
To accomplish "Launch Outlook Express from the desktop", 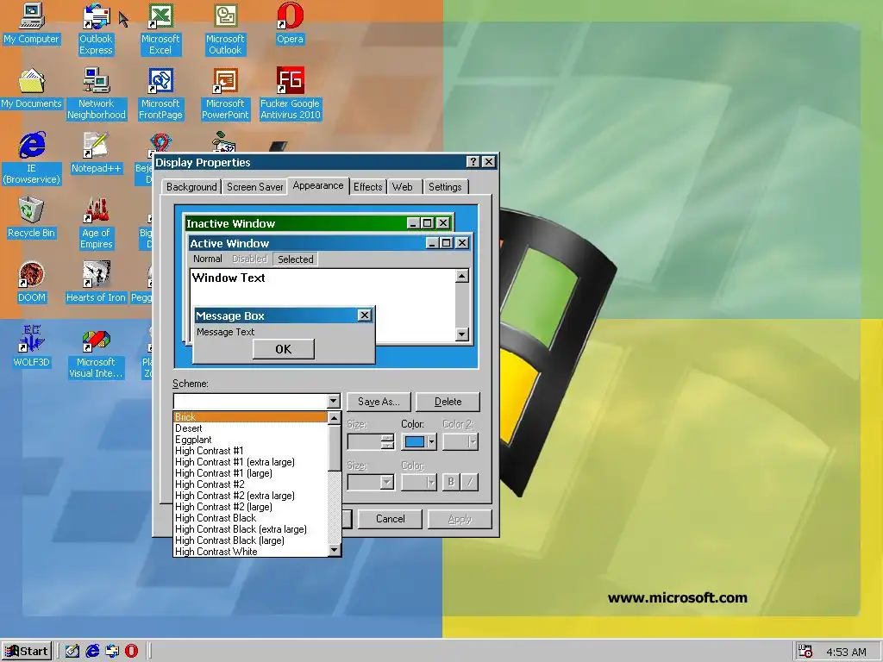I will click(96, 28).
